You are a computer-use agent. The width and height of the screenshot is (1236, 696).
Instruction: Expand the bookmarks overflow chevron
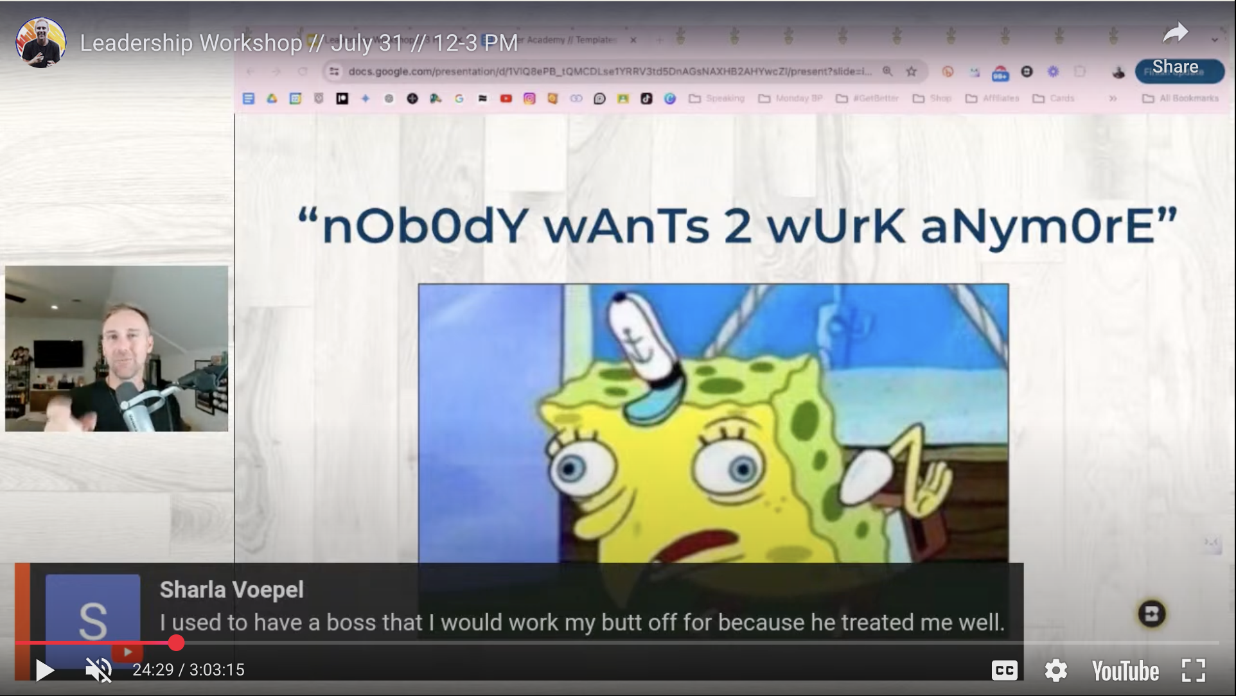click(1113, 98)
